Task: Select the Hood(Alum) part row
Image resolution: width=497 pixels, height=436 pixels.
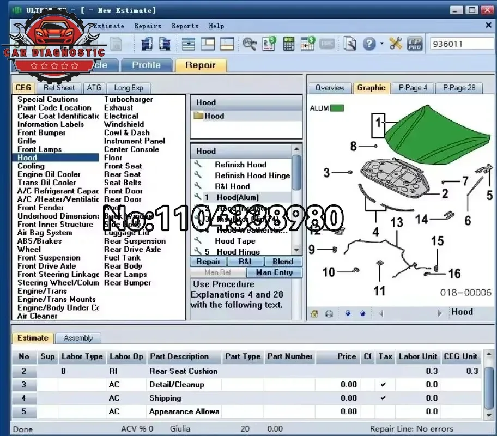Action: pos(241,197)
